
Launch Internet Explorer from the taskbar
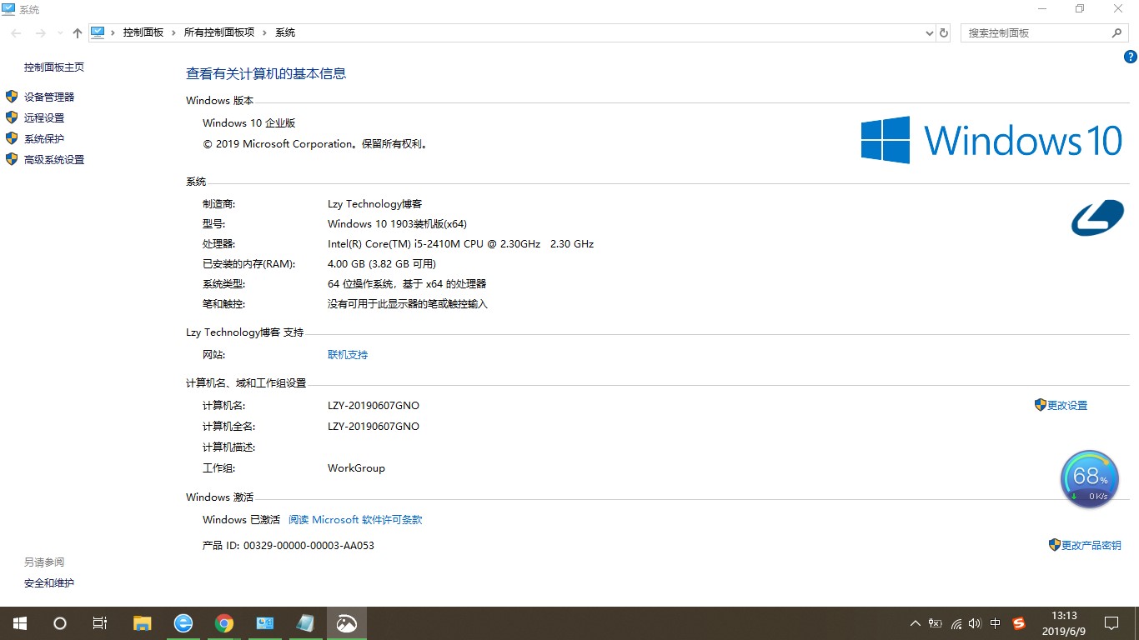click(183, 623)
